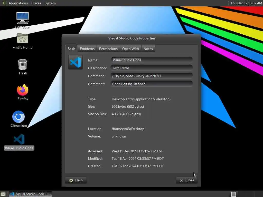This screenshot has height=197, width=263.
Task: Open the Places menu
Action: pos(36,3)
